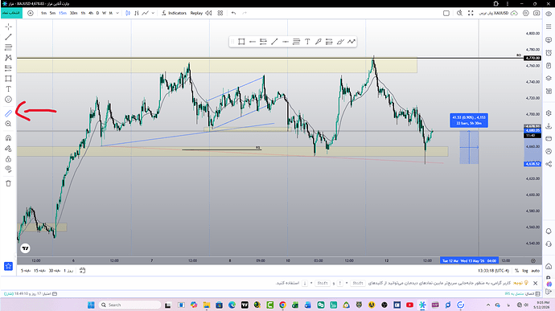Select text tool in floating favorites toolbar
The height and width of the screenshot is (311, 555).
pos(307,42)
